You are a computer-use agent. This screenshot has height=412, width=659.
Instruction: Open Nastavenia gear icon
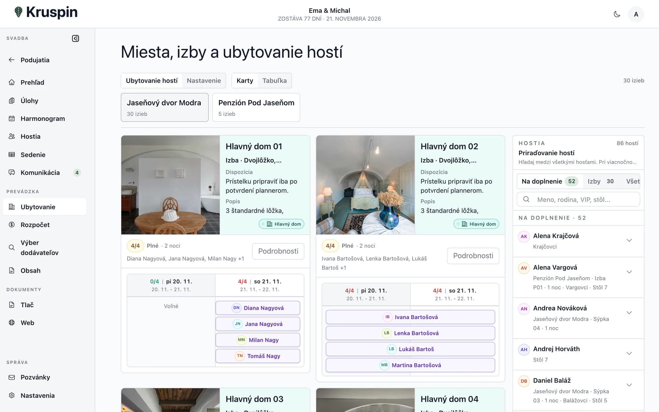[12, 396]
